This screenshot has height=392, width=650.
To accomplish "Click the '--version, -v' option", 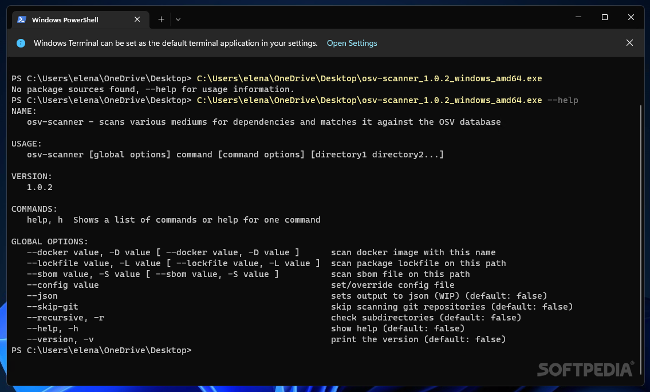I will point(60,339).
